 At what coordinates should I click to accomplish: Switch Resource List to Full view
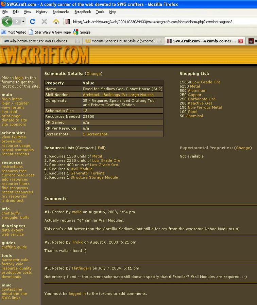[101, 148]
